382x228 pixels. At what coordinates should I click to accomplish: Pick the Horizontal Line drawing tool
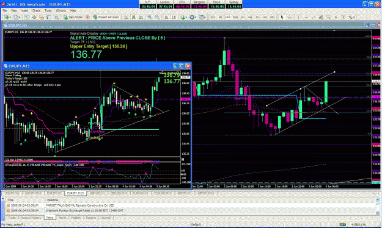[x=306, y=17]
